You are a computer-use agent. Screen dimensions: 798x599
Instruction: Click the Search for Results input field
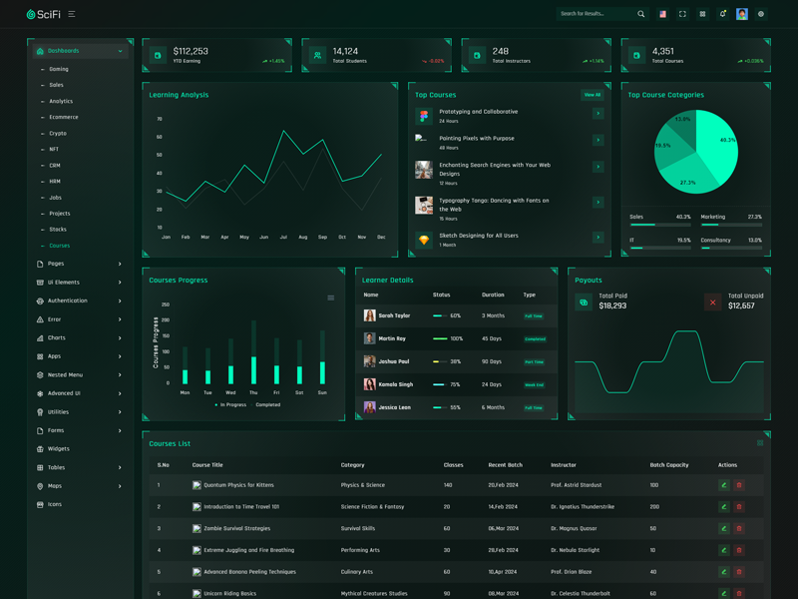[596, 14]
